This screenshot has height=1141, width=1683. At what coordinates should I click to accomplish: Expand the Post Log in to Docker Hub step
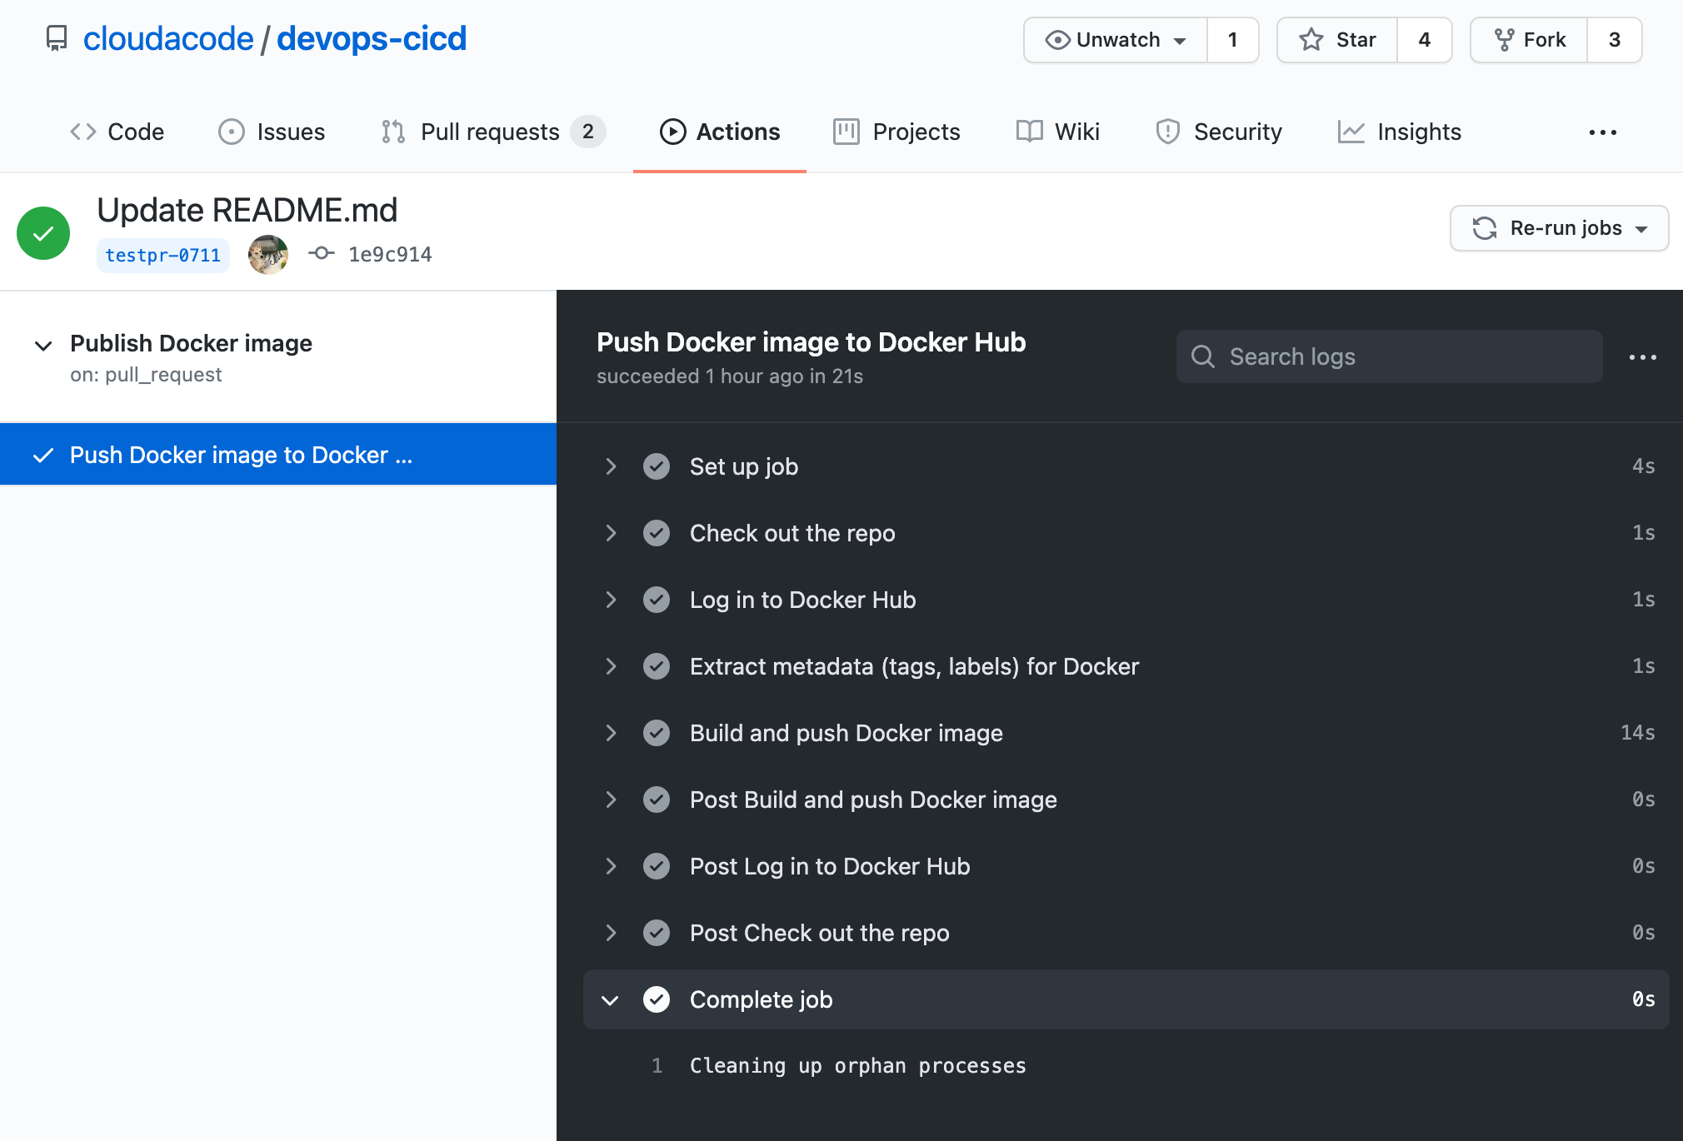click(611, 866)
